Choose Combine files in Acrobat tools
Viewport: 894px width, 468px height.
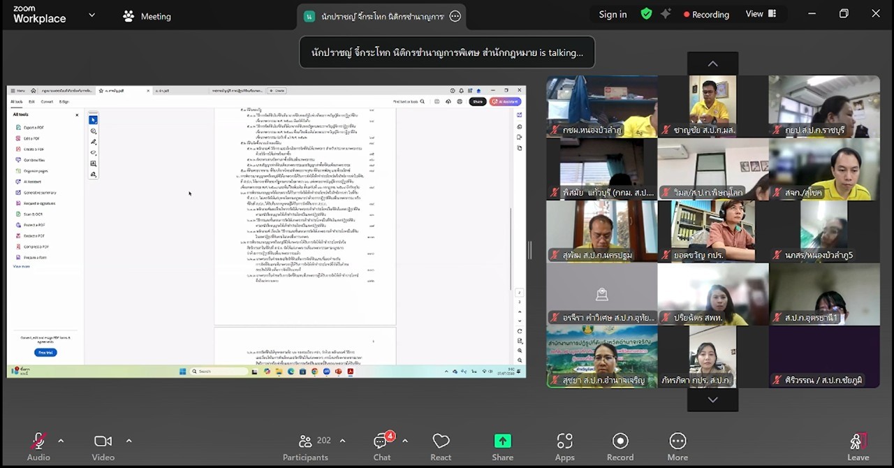click(x=31, y=160)
